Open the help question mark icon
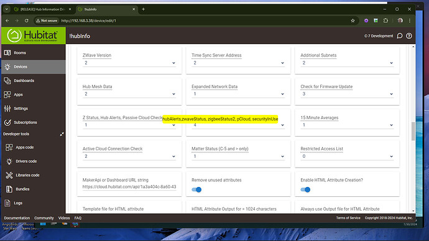The height and width of the screenshot is (241, 429). click(409, 36)
